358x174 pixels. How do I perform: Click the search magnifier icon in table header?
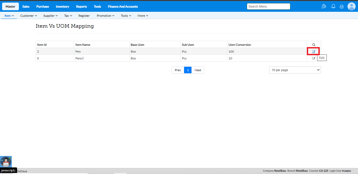click(x=314, y=45)
